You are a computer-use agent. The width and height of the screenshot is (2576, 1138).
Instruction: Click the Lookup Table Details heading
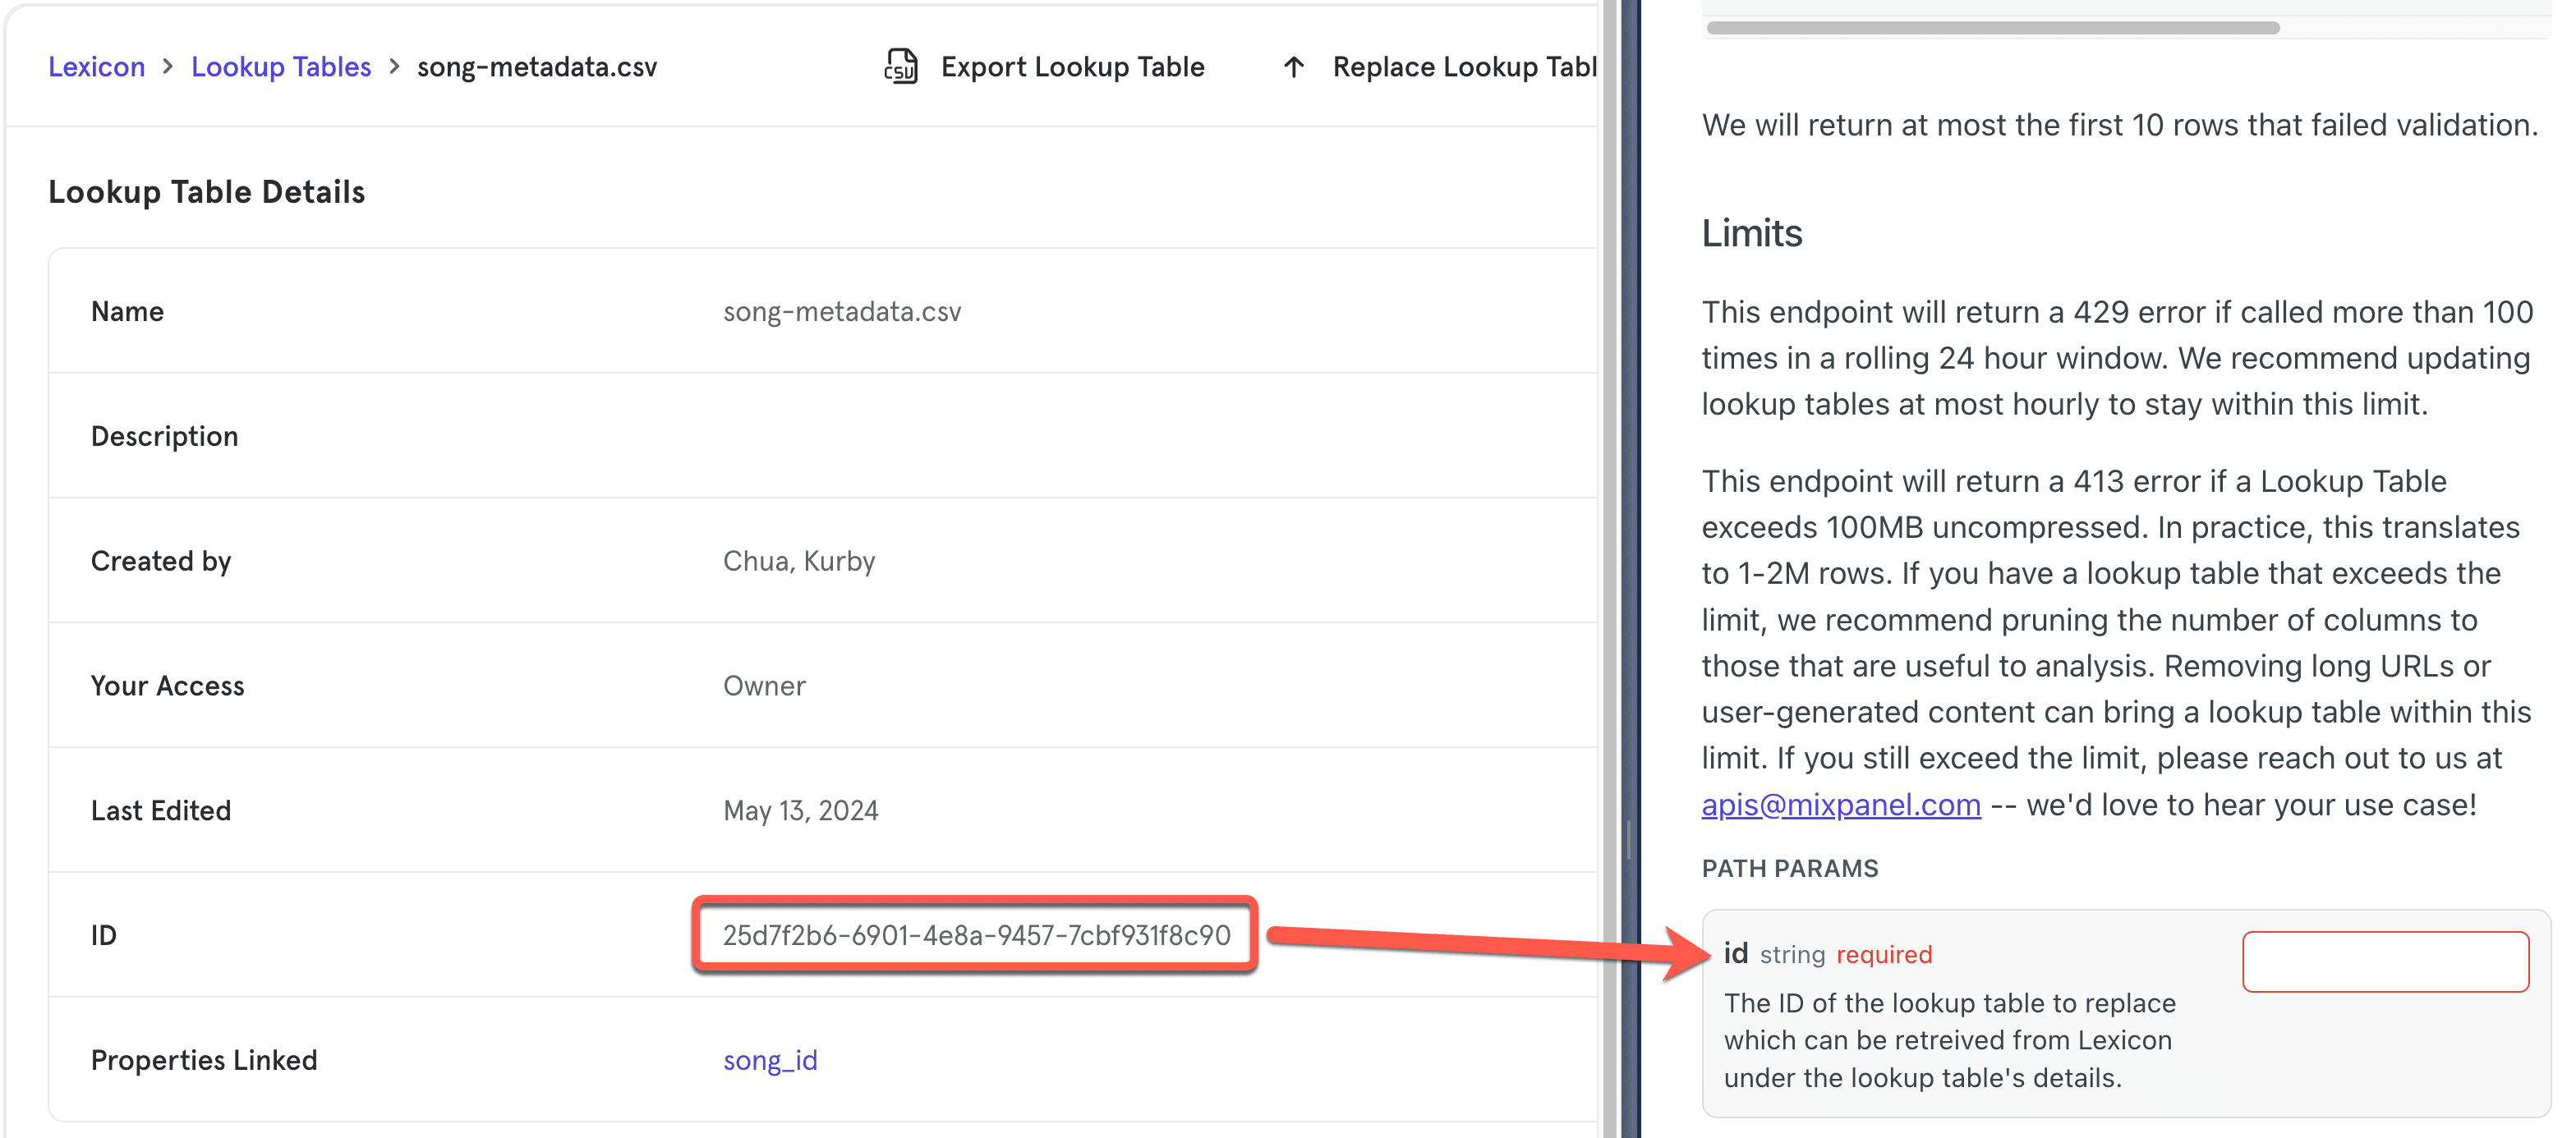207,192
